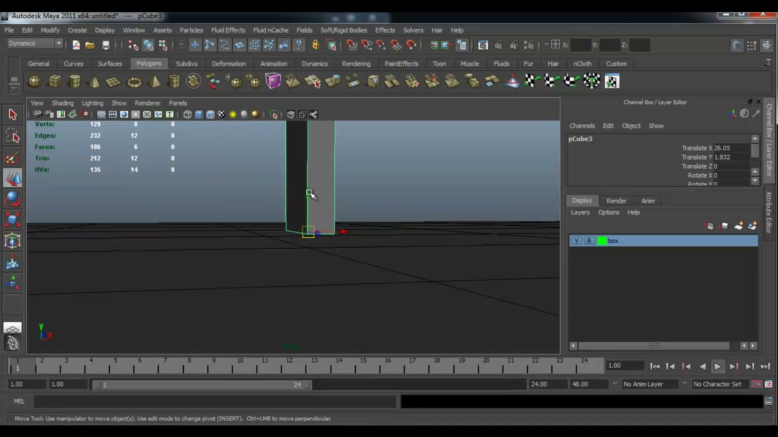Select the Universal Manipulator tool

tap(13, 242)
